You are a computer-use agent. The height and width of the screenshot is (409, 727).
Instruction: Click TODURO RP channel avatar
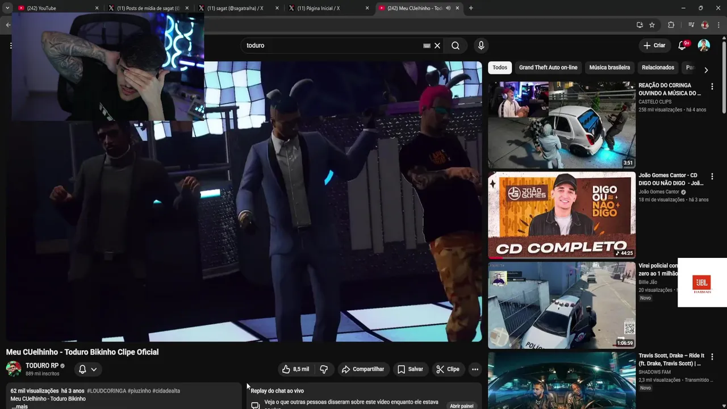[14, 369]
